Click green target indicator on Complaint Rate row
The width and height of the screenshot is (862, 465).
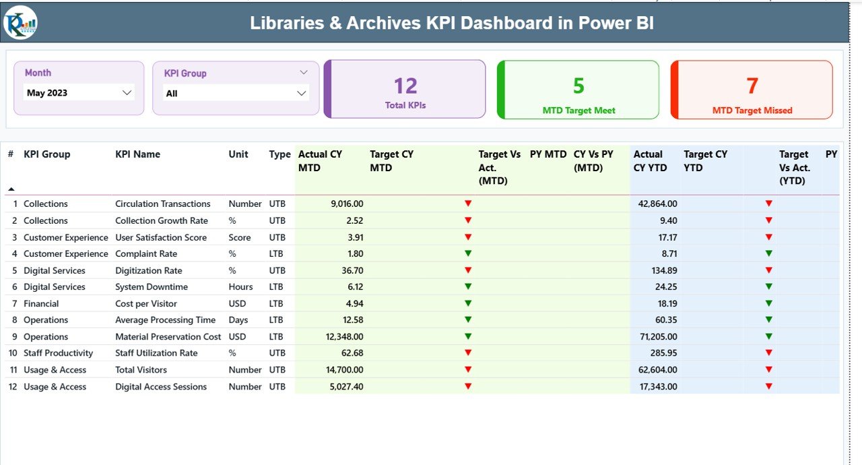[x=468, y=253]
